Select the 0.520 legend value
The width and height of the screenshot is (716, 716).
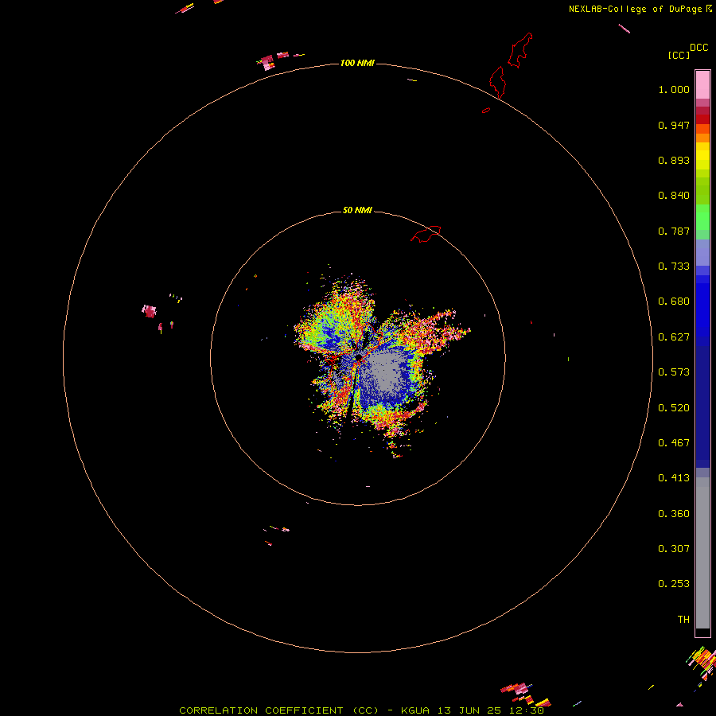pyautogui.click(x=674, y=408)
